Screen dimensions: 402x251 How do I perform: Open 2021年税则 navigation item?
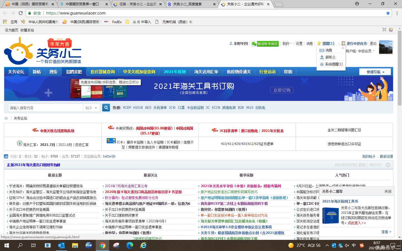(x=175, y=72)
